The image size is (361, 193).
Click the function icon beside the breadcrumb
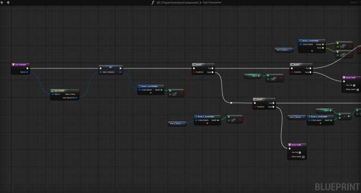click(152, 2)
